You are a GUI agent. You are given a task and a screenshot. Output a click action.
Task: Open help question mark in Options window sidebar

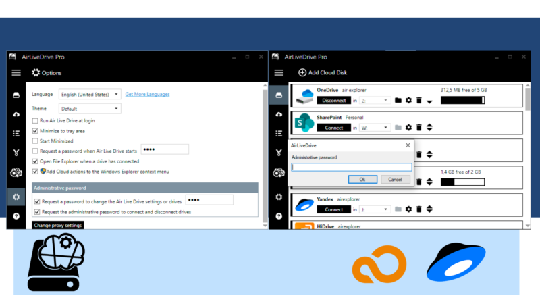[16, 216]
